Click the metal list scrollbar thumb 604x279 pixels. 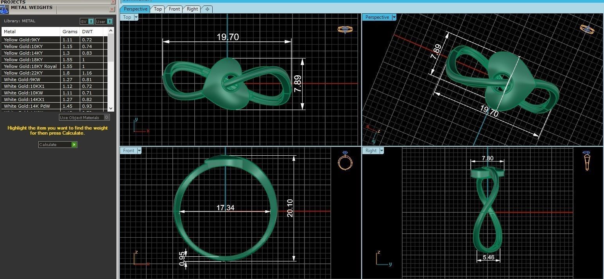click(111, 47)
